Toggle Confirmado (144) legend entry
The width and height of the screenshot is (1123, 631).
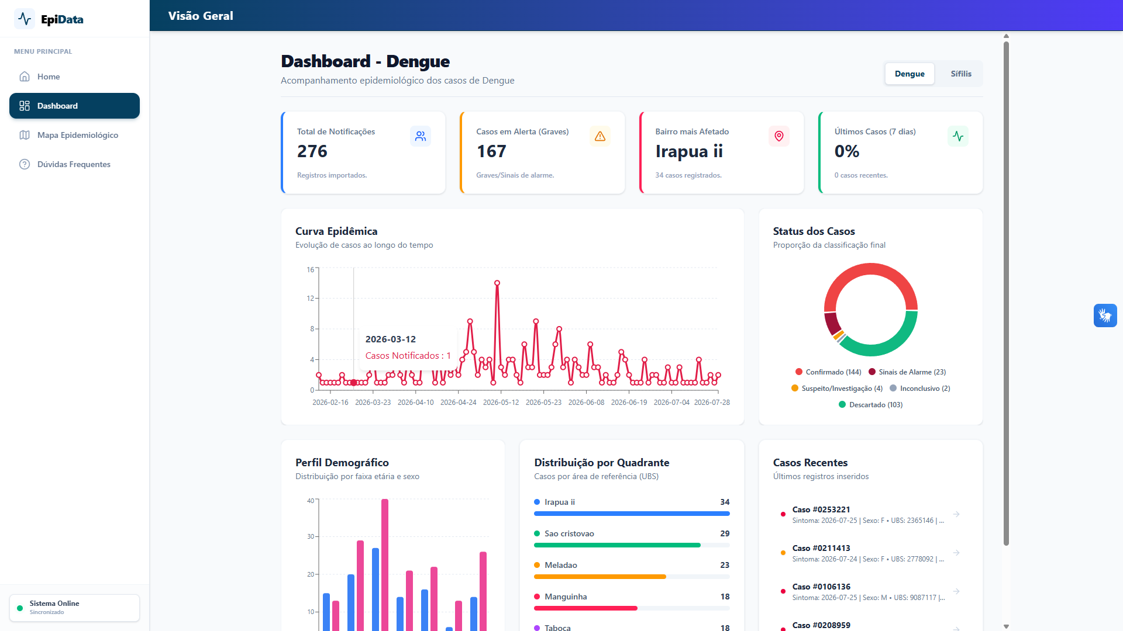point(828,372)
